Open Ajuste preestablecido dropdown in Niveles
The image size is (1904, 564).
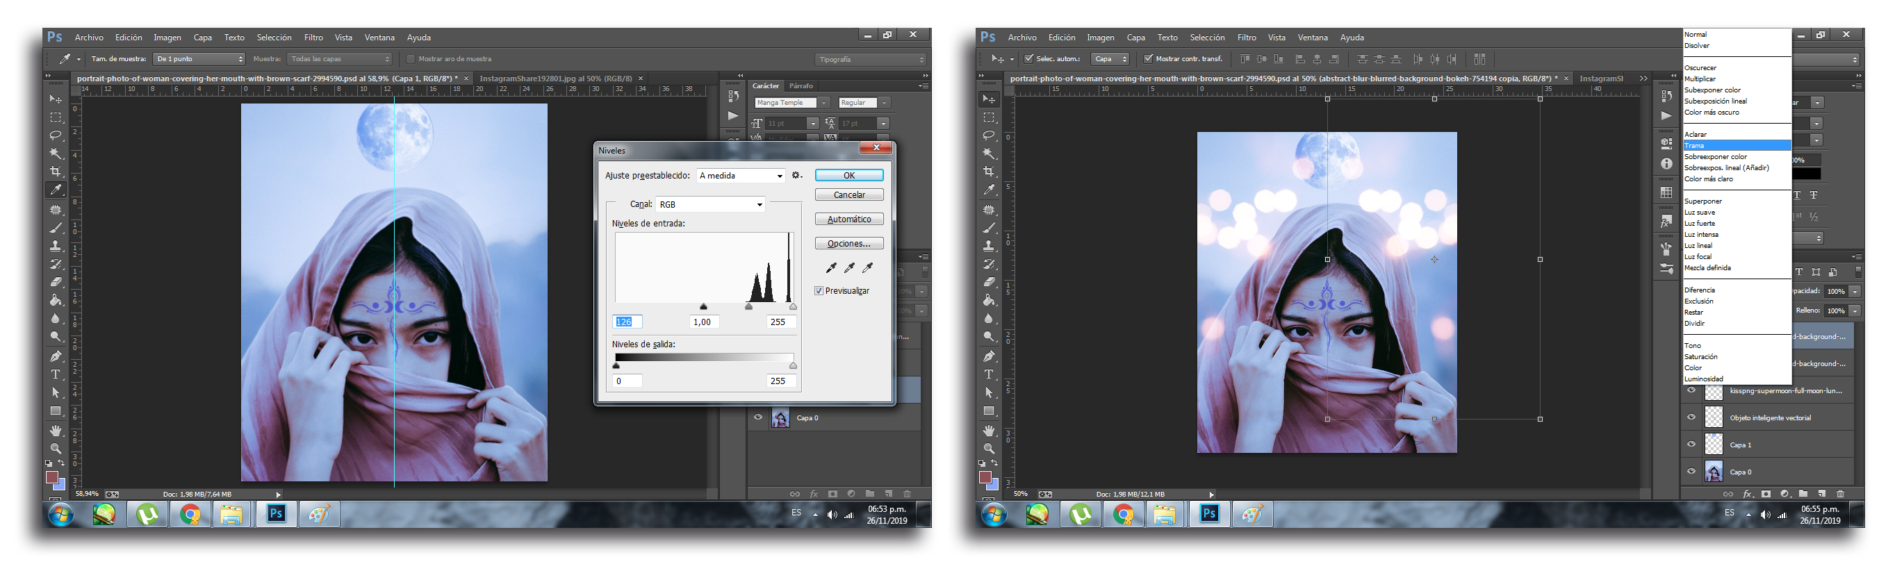[740, 175]
